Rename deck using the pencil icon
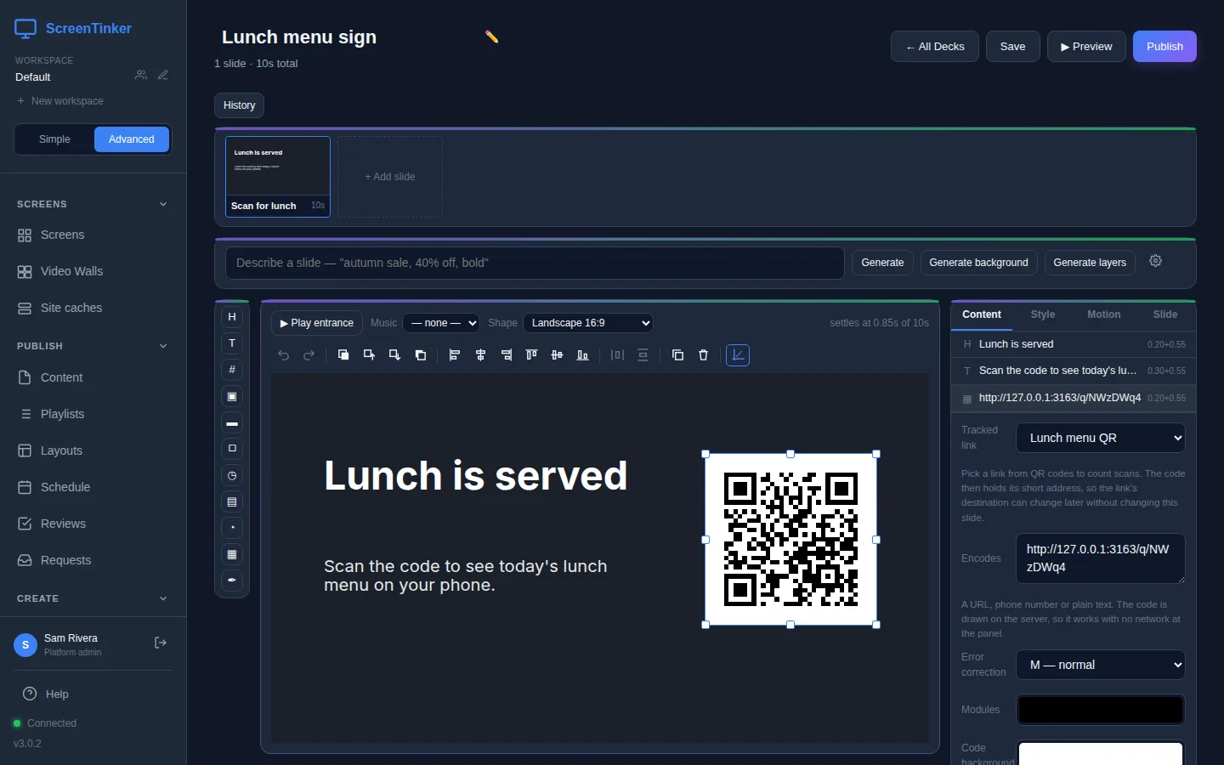The height and width of the screenshot is (765, 1224). click(492, 37)
